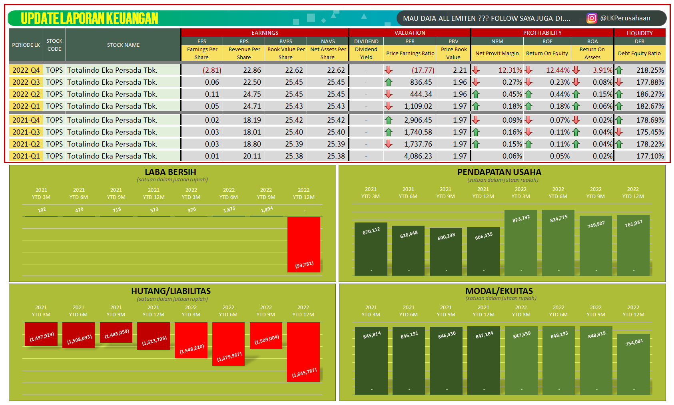
Task: Click the Instagram icon next to @LKPerusahaan
Action: (593, 18)
